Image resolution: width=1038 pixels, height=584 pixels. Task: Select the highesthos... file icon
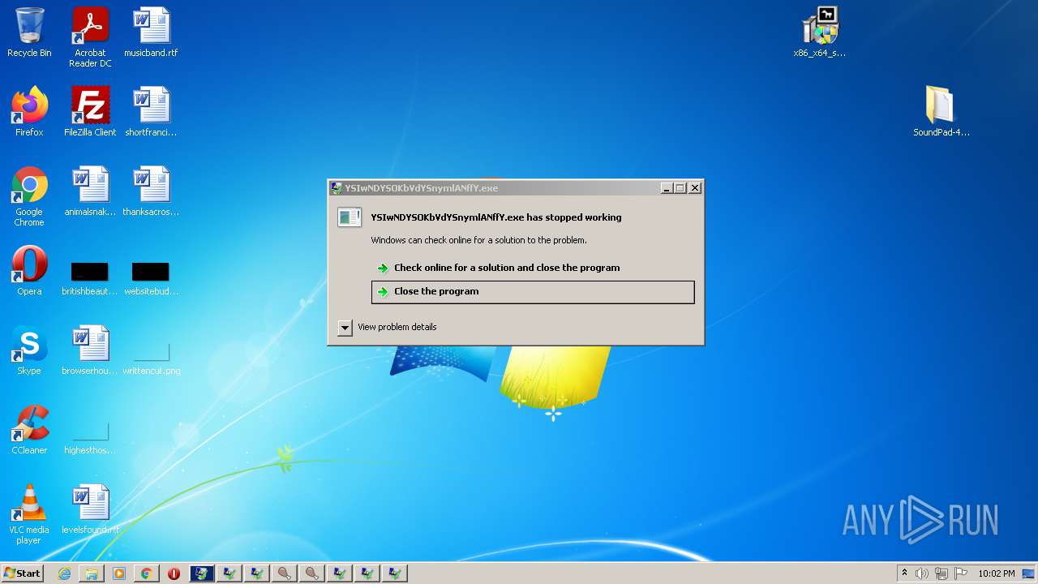(x=90, y=438)
